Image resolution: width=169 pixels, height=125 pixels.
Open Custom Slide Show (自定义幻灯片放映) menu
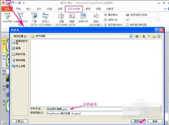coord(46,20)
